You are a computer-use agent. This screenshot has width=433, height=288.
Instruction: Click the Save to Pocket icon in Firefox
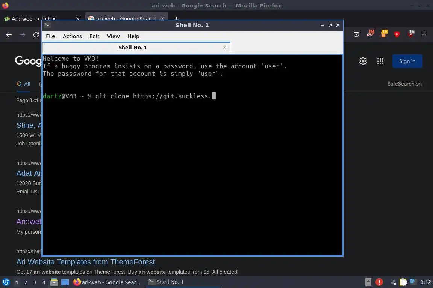tap(356, 34)
